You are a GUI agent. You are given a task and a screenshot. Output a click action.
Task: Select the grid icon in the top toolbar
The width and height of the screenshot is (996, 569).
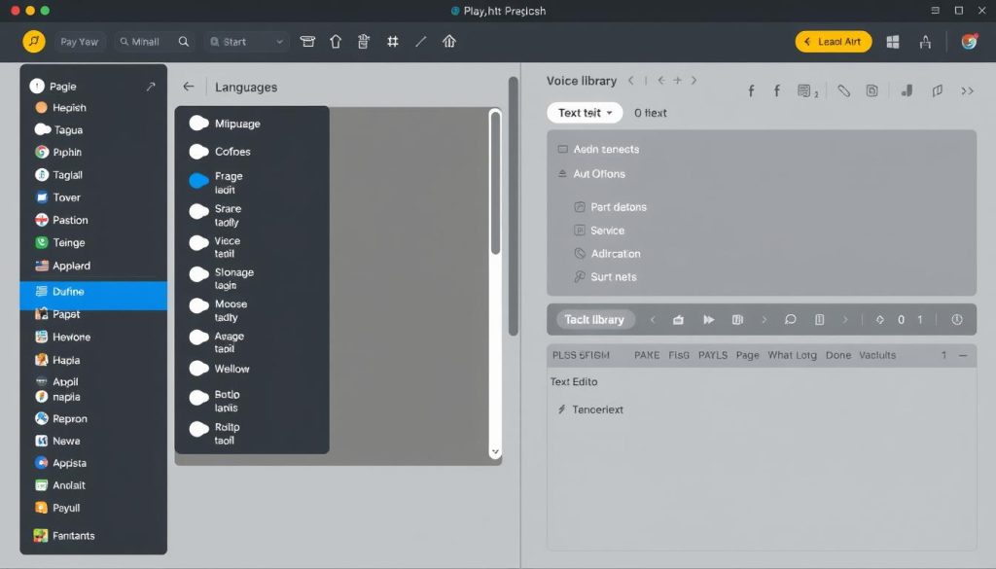coord(893,41)
